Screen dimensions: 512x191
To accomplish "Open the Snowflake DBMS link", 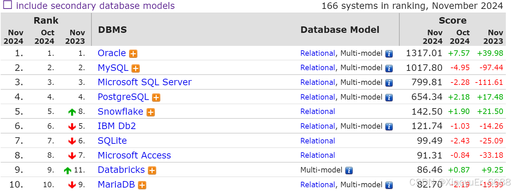I will point(121,112).
